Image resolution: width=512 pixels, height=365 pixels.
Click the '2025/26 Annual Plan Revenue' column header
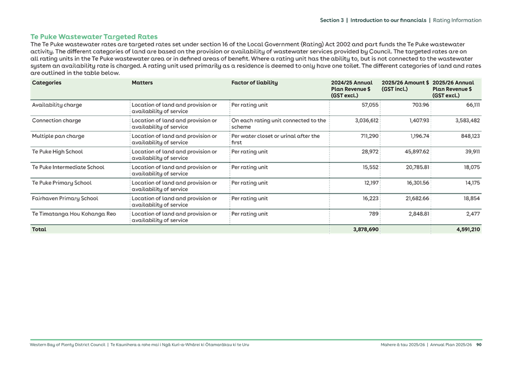tap(454, 89)
